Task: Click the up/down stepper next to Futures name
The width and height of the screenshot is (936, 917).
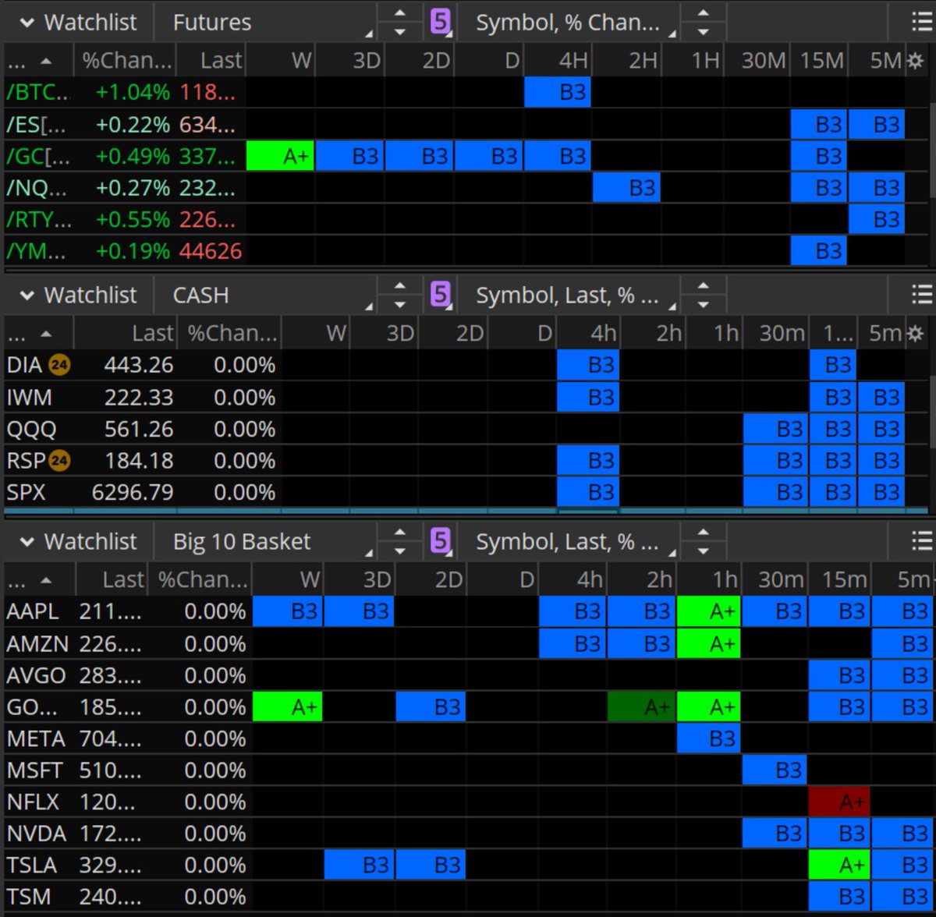Action: (x=399, y=23)
